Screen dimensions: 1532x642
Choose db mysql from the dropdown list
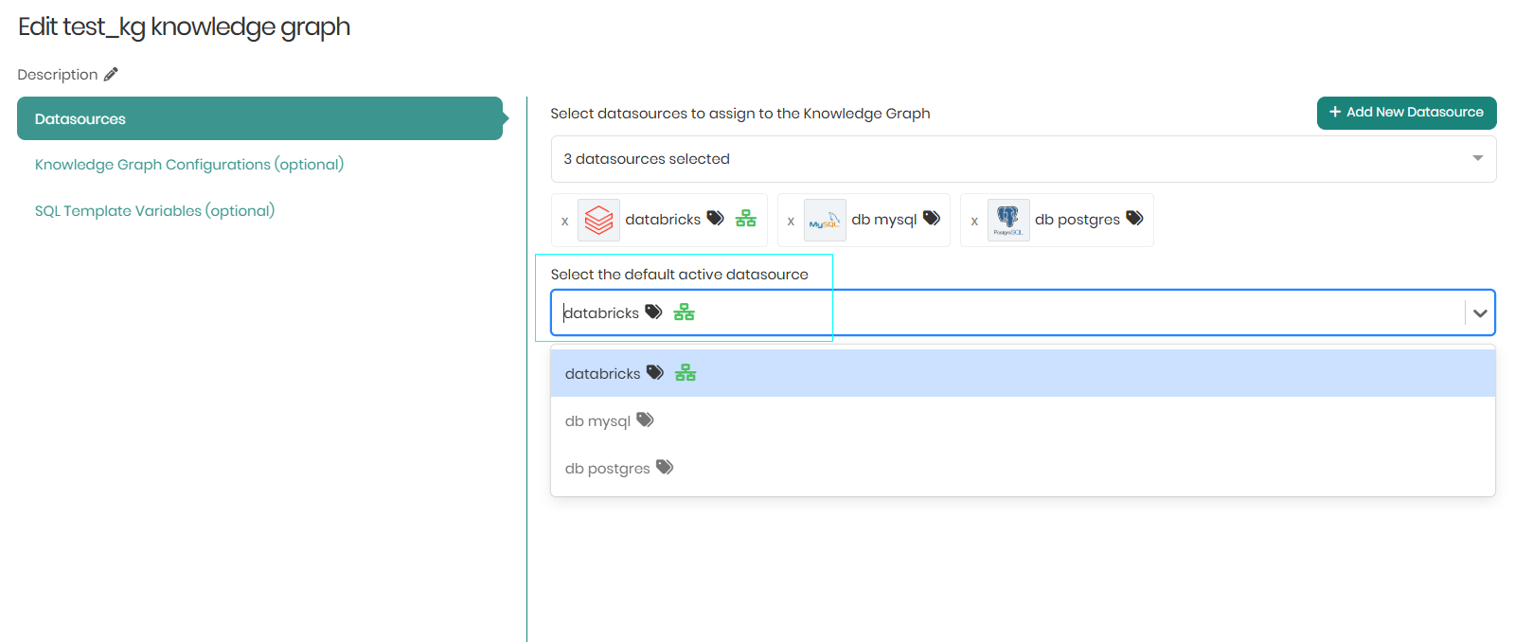coord(597,421)
